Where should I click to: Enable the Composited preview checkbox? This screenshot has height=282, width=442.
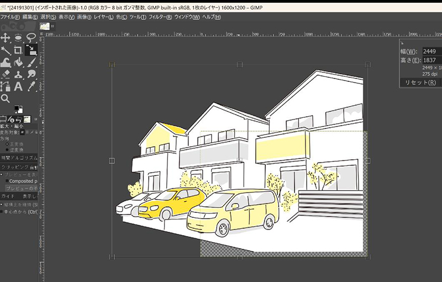point(6,181)
